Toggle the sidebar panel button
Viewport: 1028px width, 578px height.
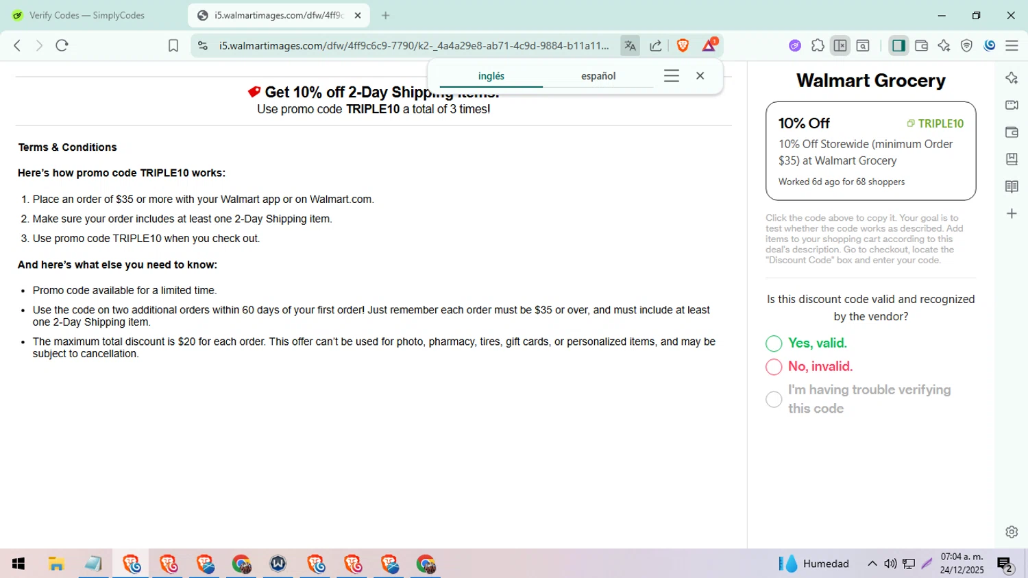(x=898, y=45)
